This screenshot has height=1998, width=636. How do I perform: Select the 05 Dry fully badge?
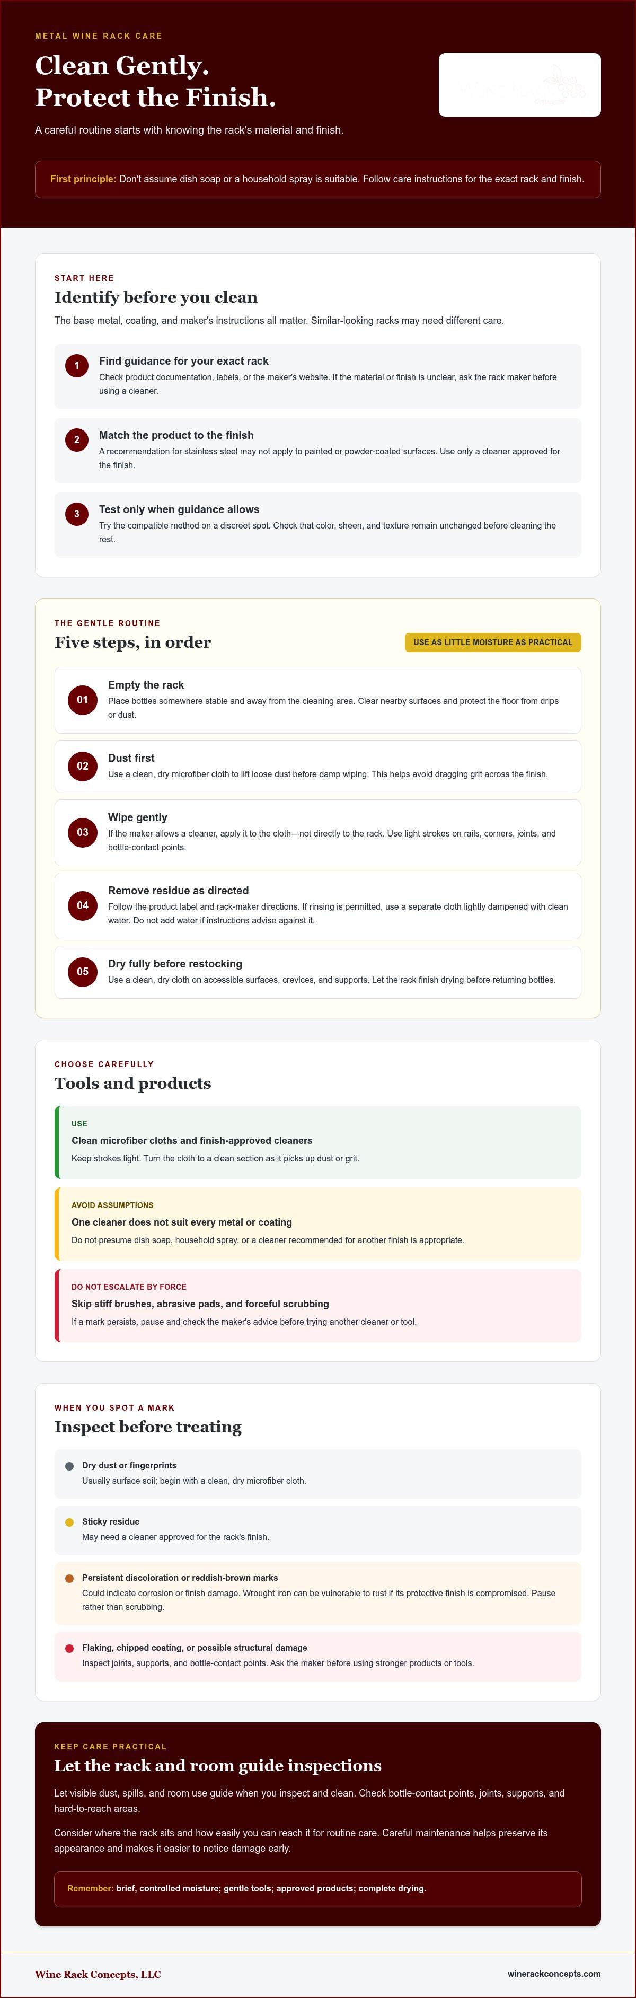[82, 971]
